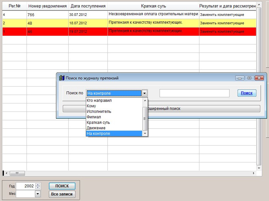The height and width of the screenshot is (201, 269).
Task: Select red row date 19.07.2012
Action: (88, 32)
